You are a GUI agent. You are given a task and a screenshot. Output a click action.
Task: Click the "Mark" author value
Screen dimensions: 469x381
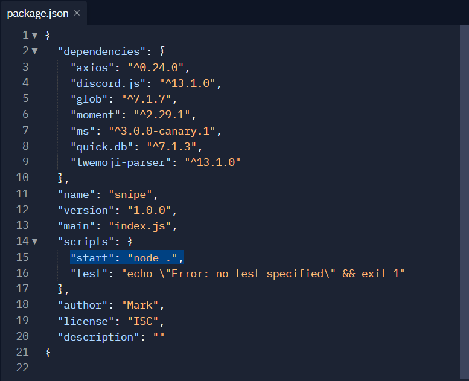[139, 306]
